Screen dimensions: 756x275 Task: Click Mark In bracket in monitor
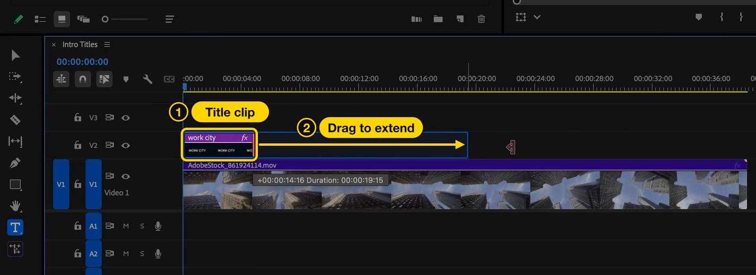point(722,17)
